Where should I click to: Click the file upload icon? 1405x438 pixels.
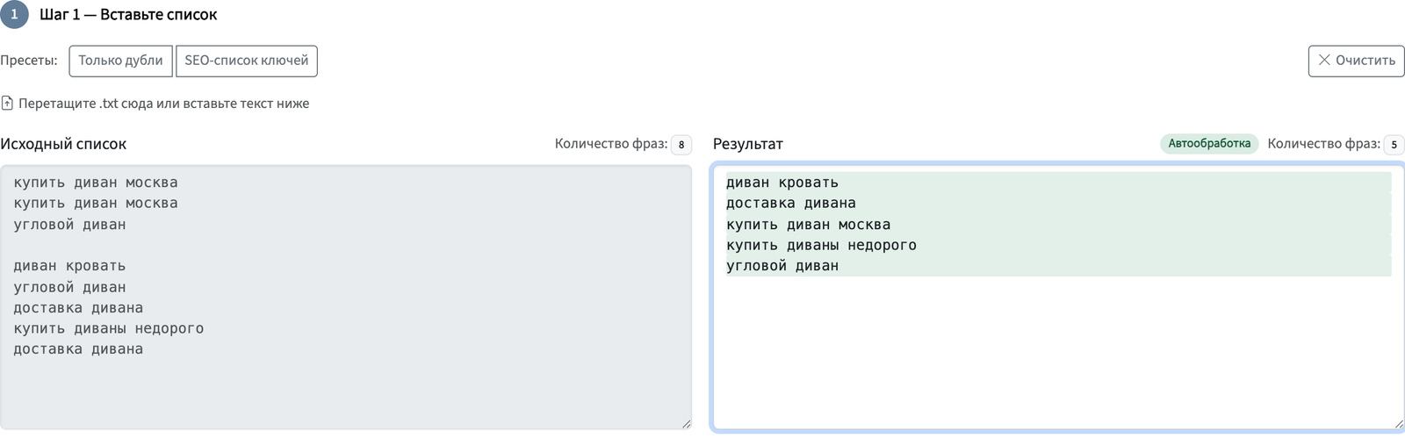tap(7, 104)
